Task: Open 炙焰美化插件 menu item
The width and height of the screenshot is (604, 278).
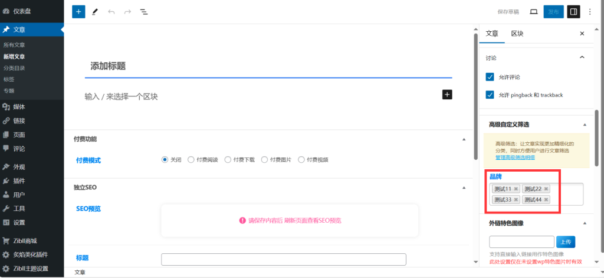Action: tap(32, 254)
